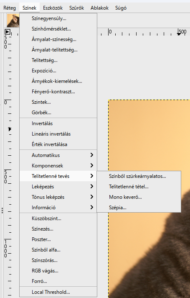Choose Színegyensúly... from the menu

coord(58,18)
